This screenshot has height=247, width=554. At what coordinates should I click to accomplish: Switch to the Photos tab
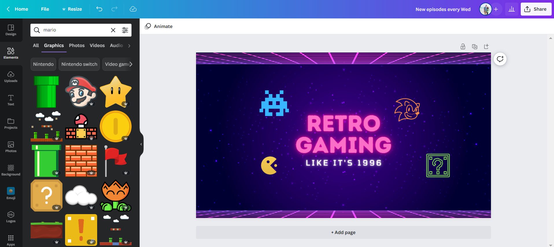77,45
